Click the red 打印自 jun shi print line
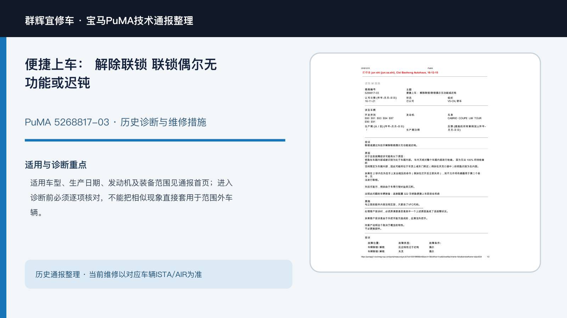Viewport: 567px width, 318px height. pyautogui.click(x=400, y=72)
